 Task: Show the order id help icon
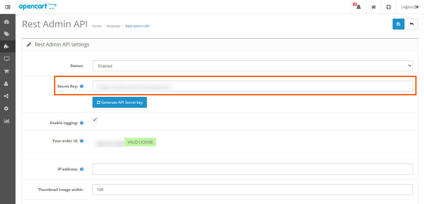pos(82,141)
